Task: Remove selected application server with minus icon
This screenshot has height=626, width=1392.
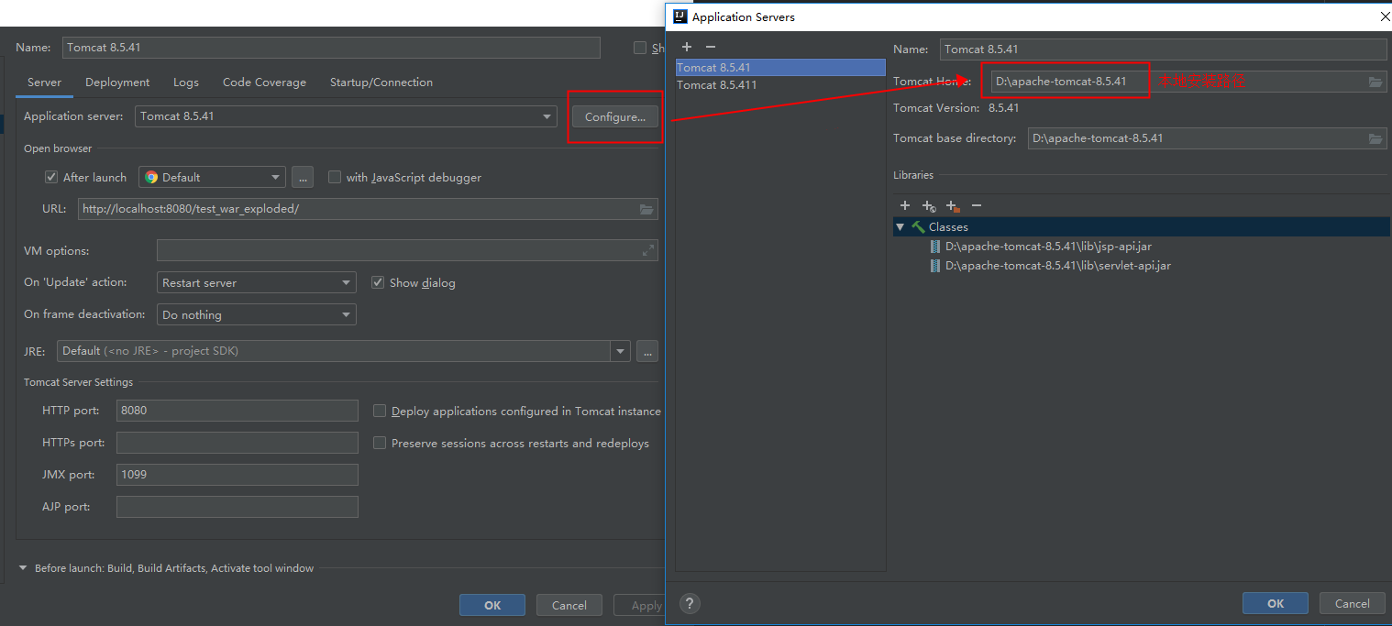Action: [x=711, y=47]
